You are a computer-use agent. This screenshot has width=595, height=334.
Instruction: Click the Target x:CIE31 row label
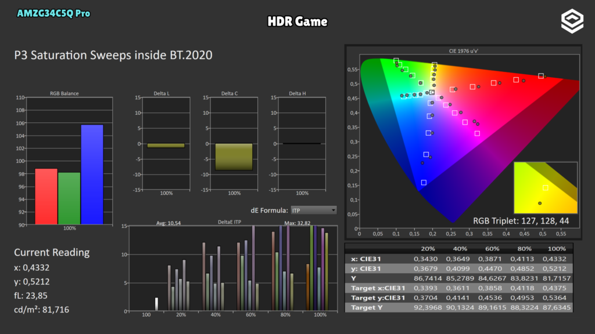click(x=378, y=288)
